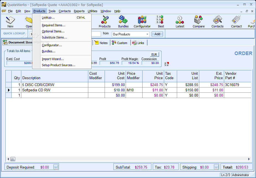Click the $150.00 unit list cell

pos(188,90)
